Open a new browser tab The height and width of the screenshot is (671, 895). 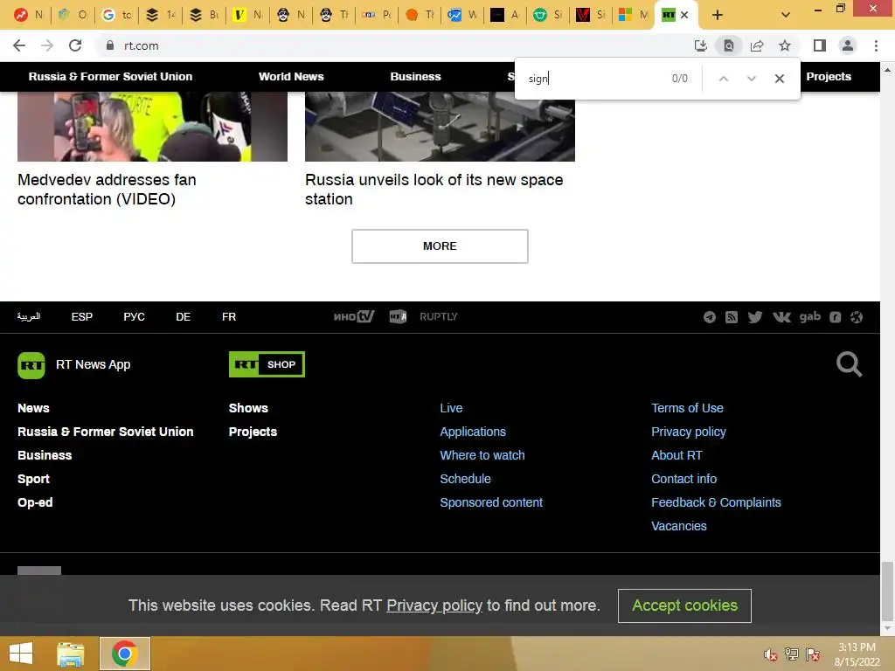(x=718, y=15)
